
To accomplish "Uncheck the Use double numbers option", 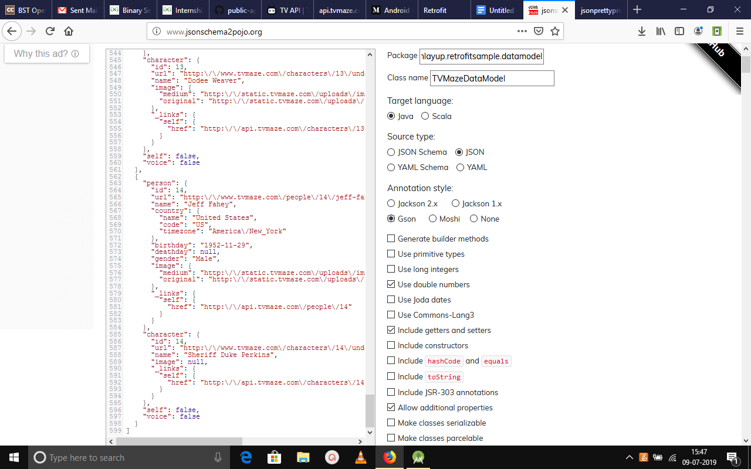I will click(391, 284).
